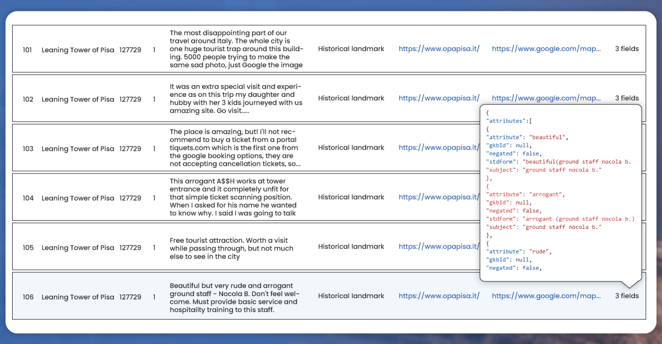The width and height of the screenshot is (662, 344).
Task: Click 'Historical landmark' in row 101
Action: [x=351, y=48]
